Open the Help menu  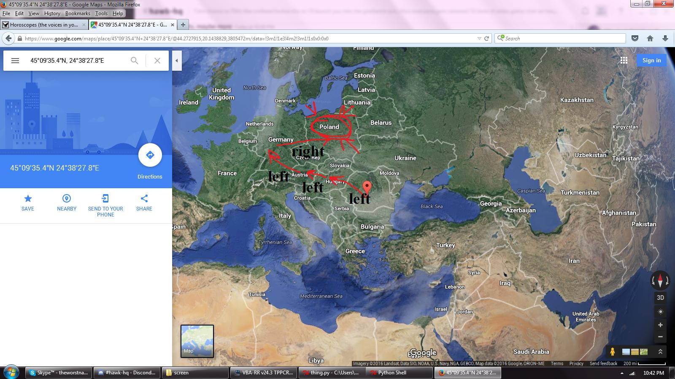(x=118, y=13)
